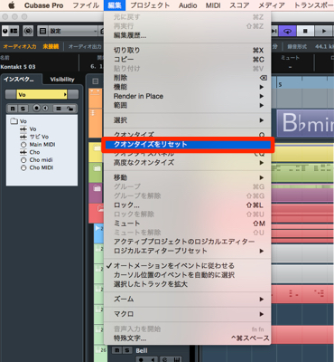This screenshot has width=334, height=362.
Task: Click folder icon on green track
Action: (97, 168)
